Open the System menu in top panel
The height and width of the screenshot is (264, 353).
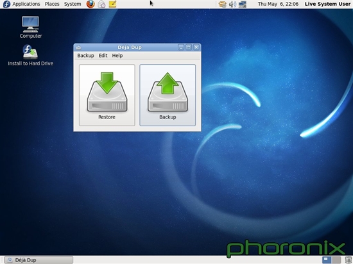pos(73,4)
